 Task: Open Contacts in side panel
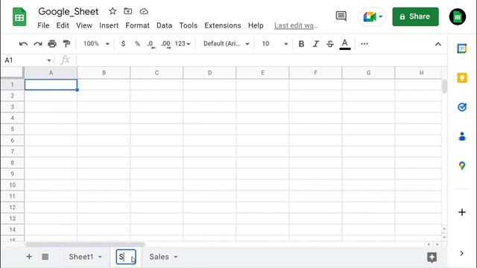click(x=462, y=136)
